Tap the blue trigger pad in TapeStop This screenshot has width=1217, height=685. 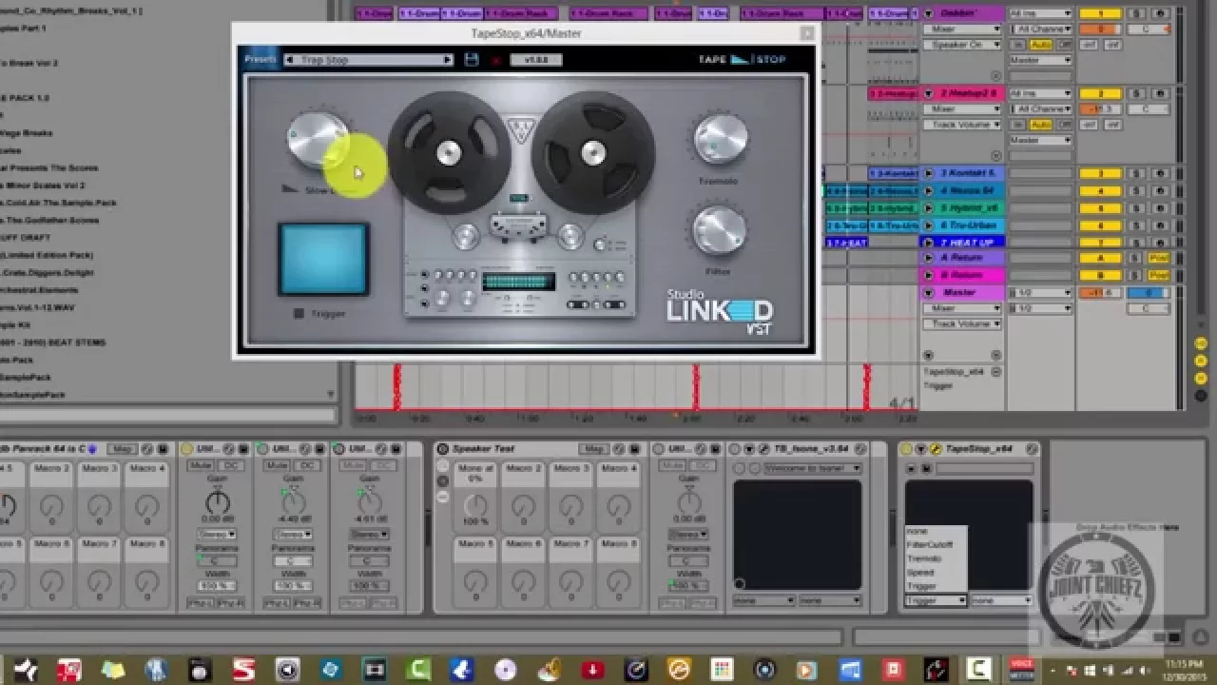coord(323,259)
